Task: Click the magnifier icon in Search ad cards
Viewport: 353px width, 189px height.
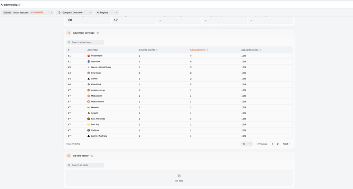Action: click(69, 165)
